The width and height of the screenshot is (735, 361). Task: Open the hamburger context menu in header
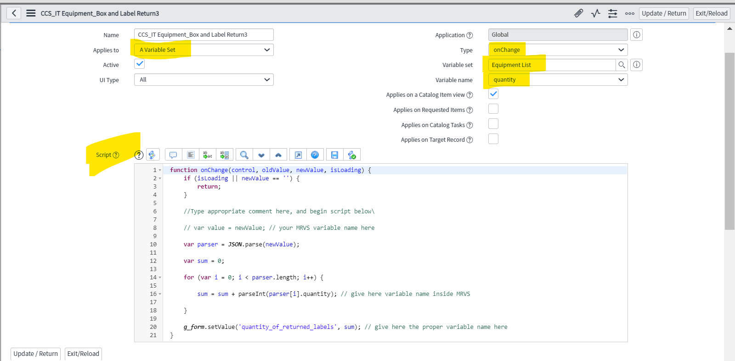point(31,13)
